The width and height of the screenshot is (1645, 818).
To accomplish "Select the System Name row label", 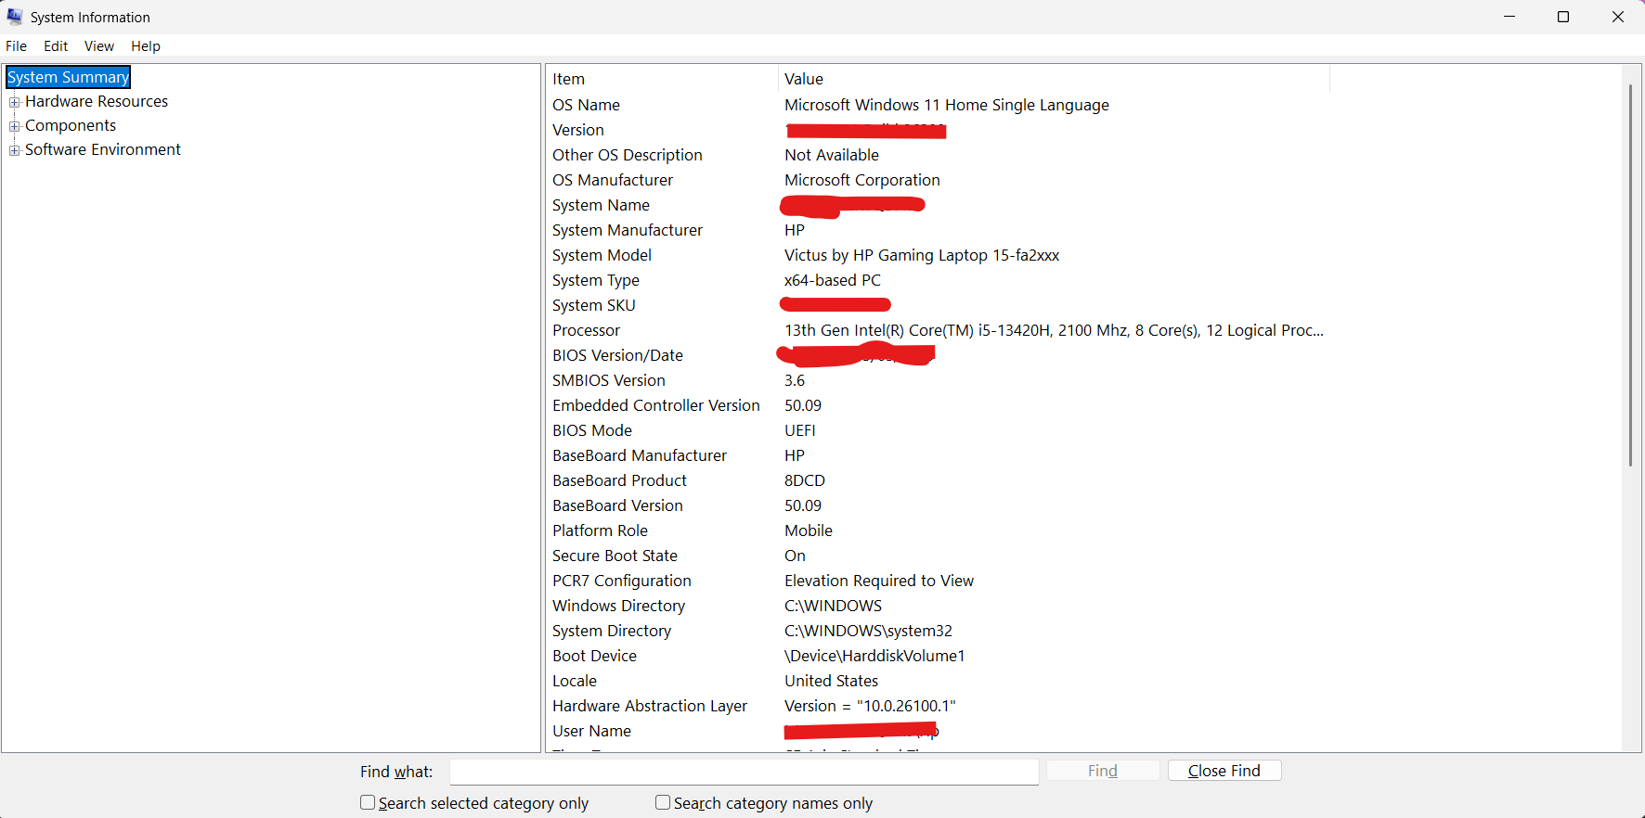I will click(x=601, y=205).
